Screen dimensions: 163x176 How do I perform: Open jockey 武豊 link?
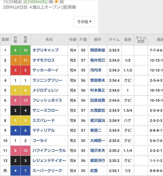click(94, 171)
